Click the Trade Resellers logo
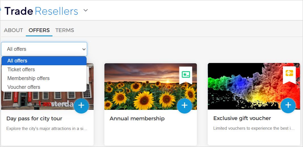This screenshot has width=303, height=147. pyautogui.click(x=41, y=11)
